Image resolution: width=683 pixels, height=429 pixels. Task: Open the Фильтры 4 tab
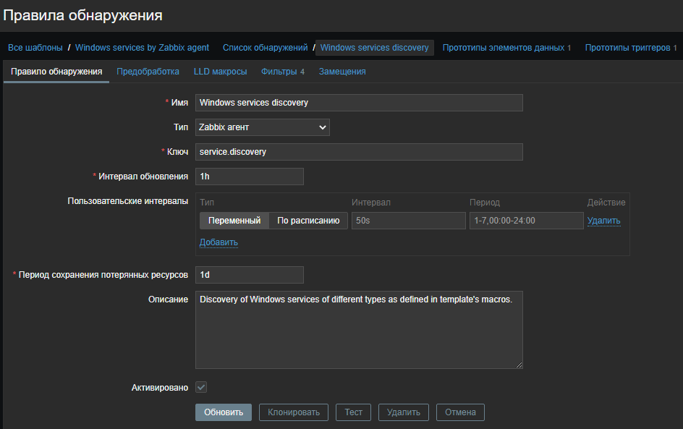pyautogui.click(x=282, y=72)
